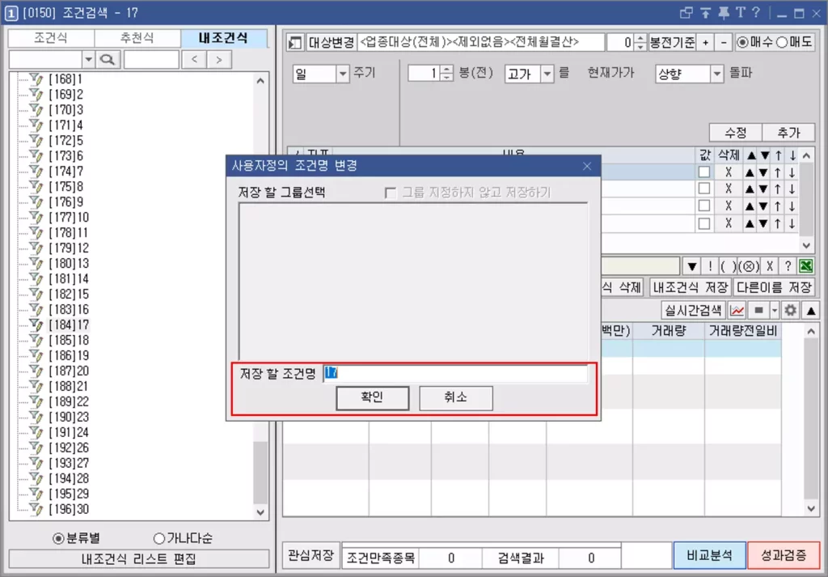828x577 pixels.
Task: Tick the 값 checkbox in second condition row
Action: coord(704,189)
